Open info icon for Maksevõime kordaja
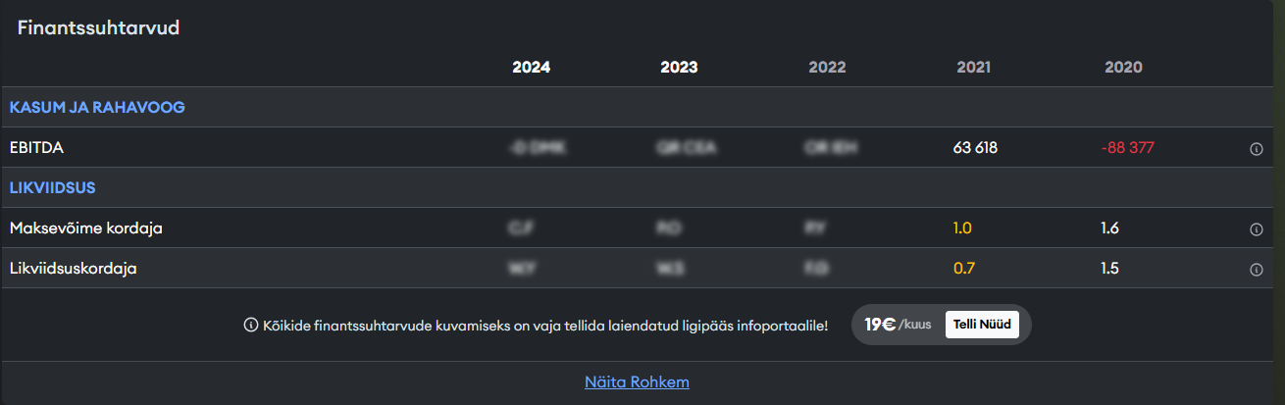Viewport: 1285px width, 405px height. [1256, 229]
